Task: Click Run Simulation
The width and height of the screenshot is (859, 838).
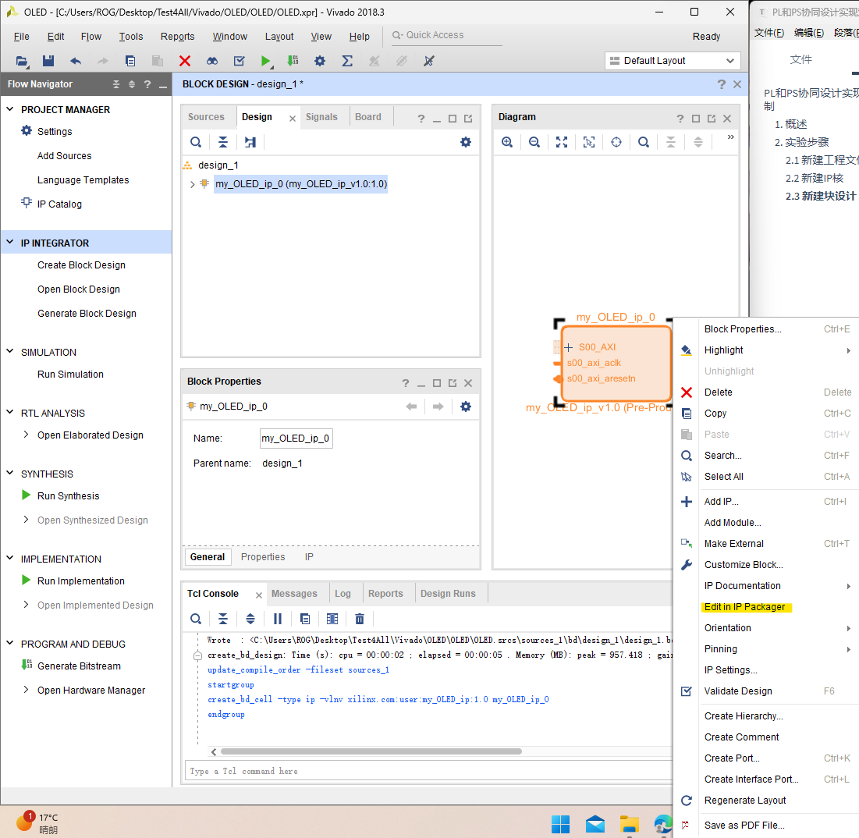Action: pos(71,375)
